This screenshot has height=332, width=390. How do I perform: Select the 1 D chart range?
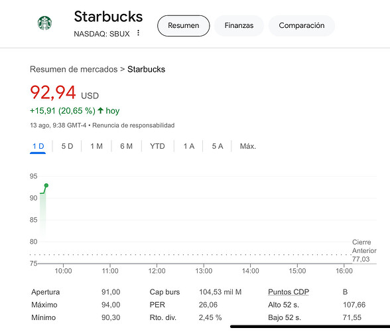pyautogui.click(x=38, y=146)
